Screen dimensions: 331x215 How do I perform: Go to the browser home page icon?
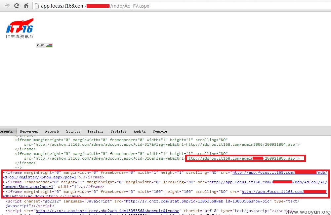coord(26,6)
